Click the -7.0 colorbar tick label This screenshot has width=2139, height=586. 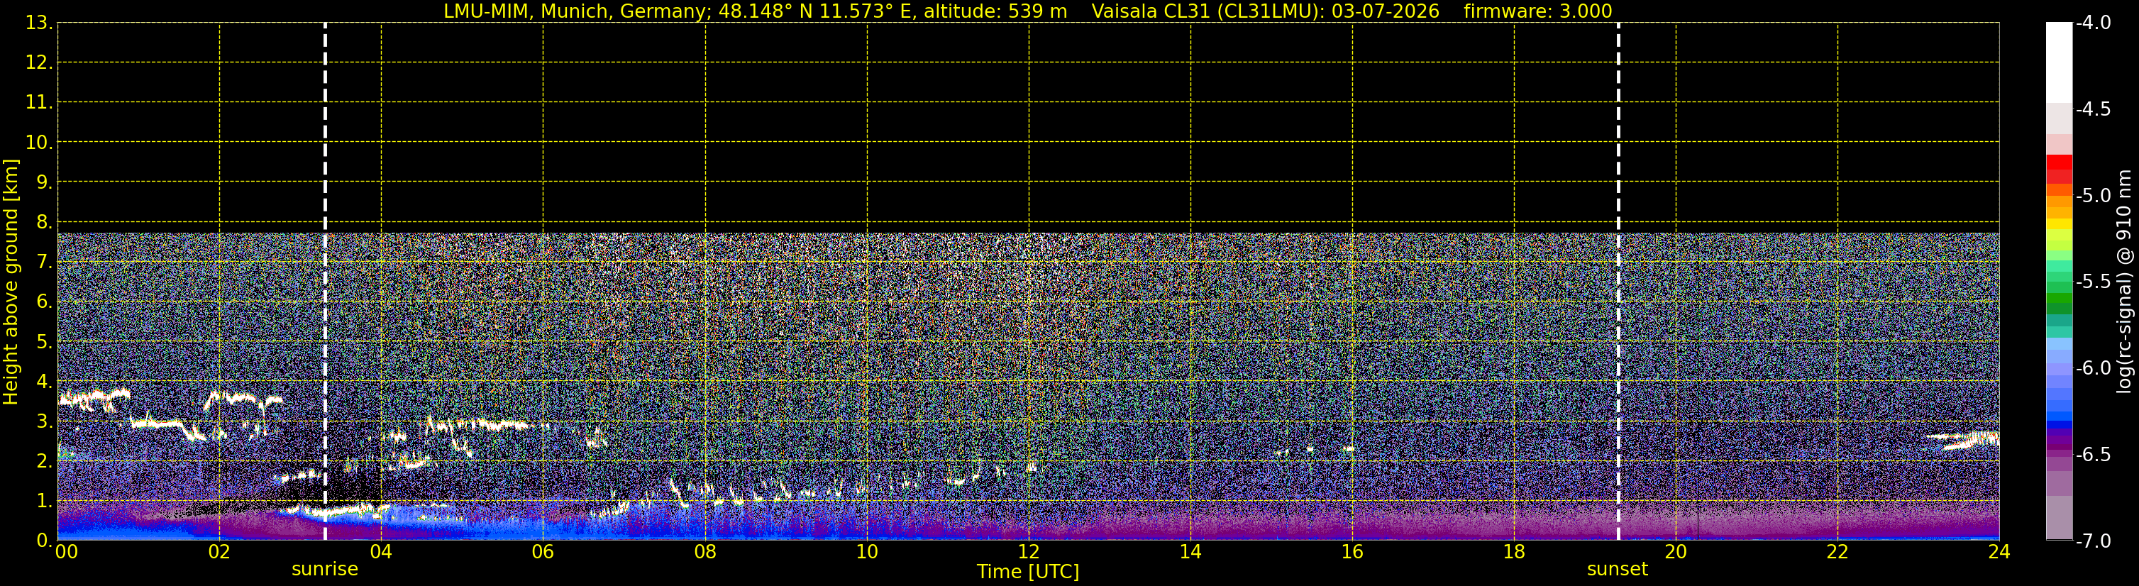pyautogui.click(x=2092, y=541)
